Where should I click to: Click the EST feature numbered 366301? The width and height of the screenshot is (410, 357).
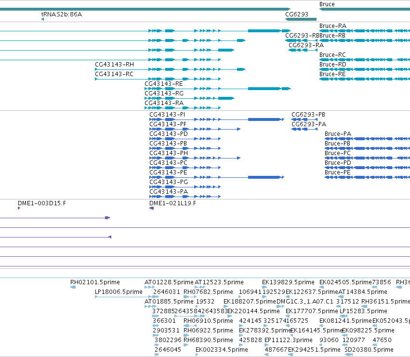point(164,321)
